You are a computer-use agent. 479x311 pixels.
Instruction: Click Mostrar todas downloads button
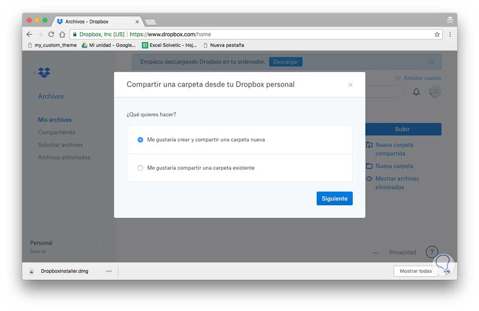415,271
